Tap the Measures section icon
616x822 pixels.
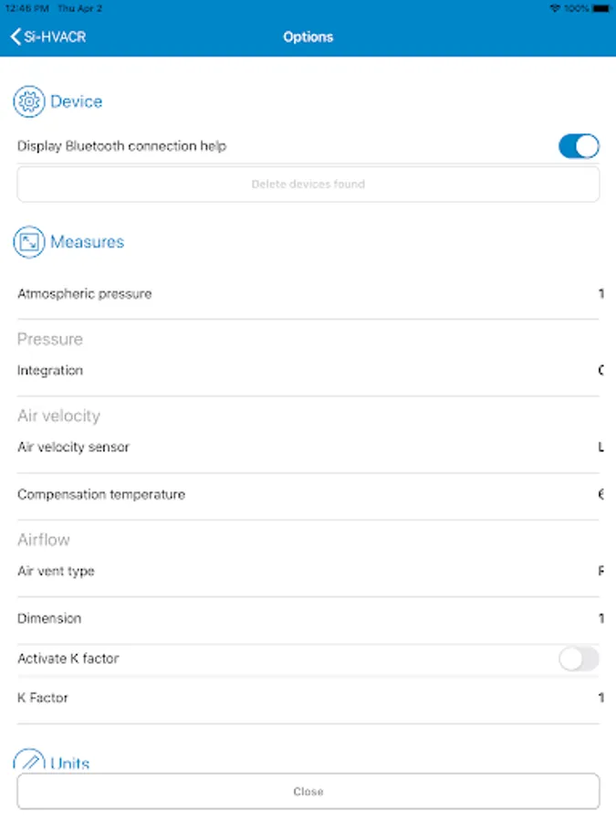[29, 242]
